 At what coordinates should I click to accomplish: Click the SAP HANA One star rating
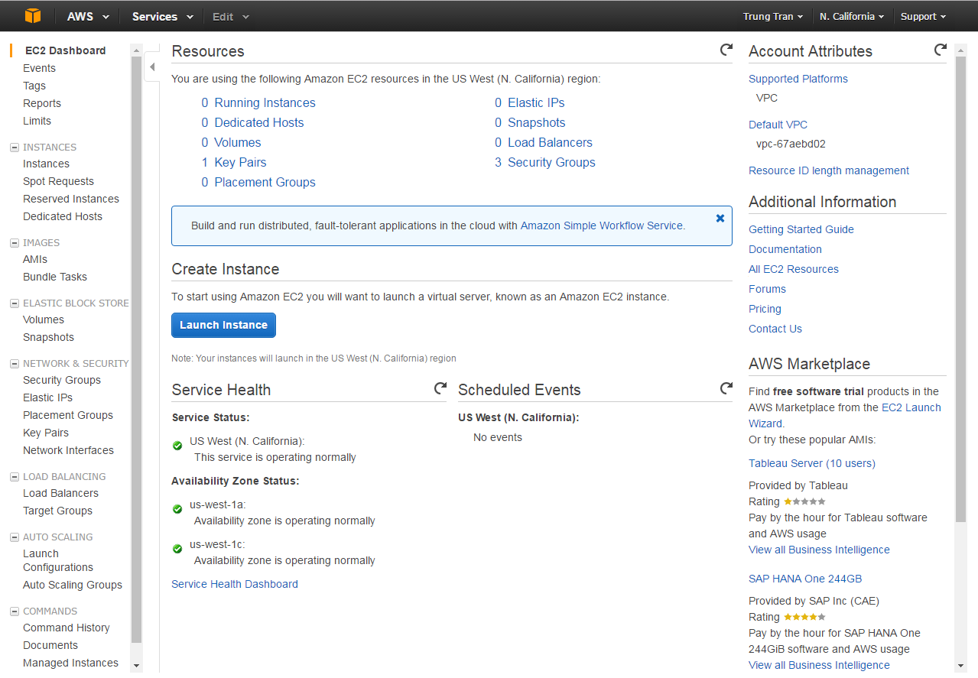pyautogui.click(x=804, y=617)
